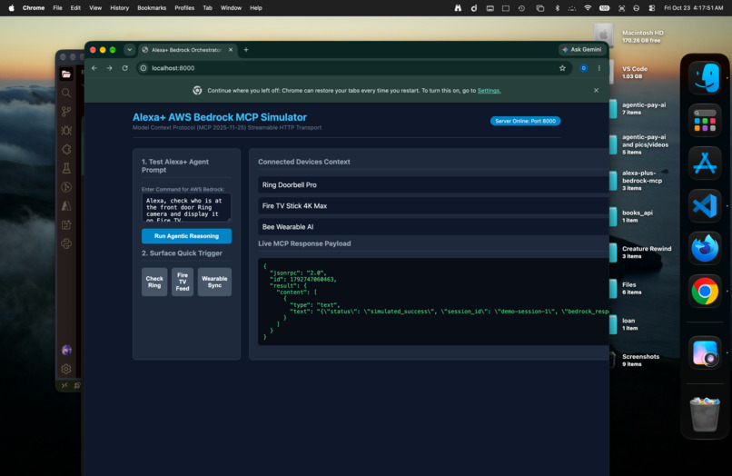Focus the AWS Bedrock command text box
732x476 pixels.
186,207
